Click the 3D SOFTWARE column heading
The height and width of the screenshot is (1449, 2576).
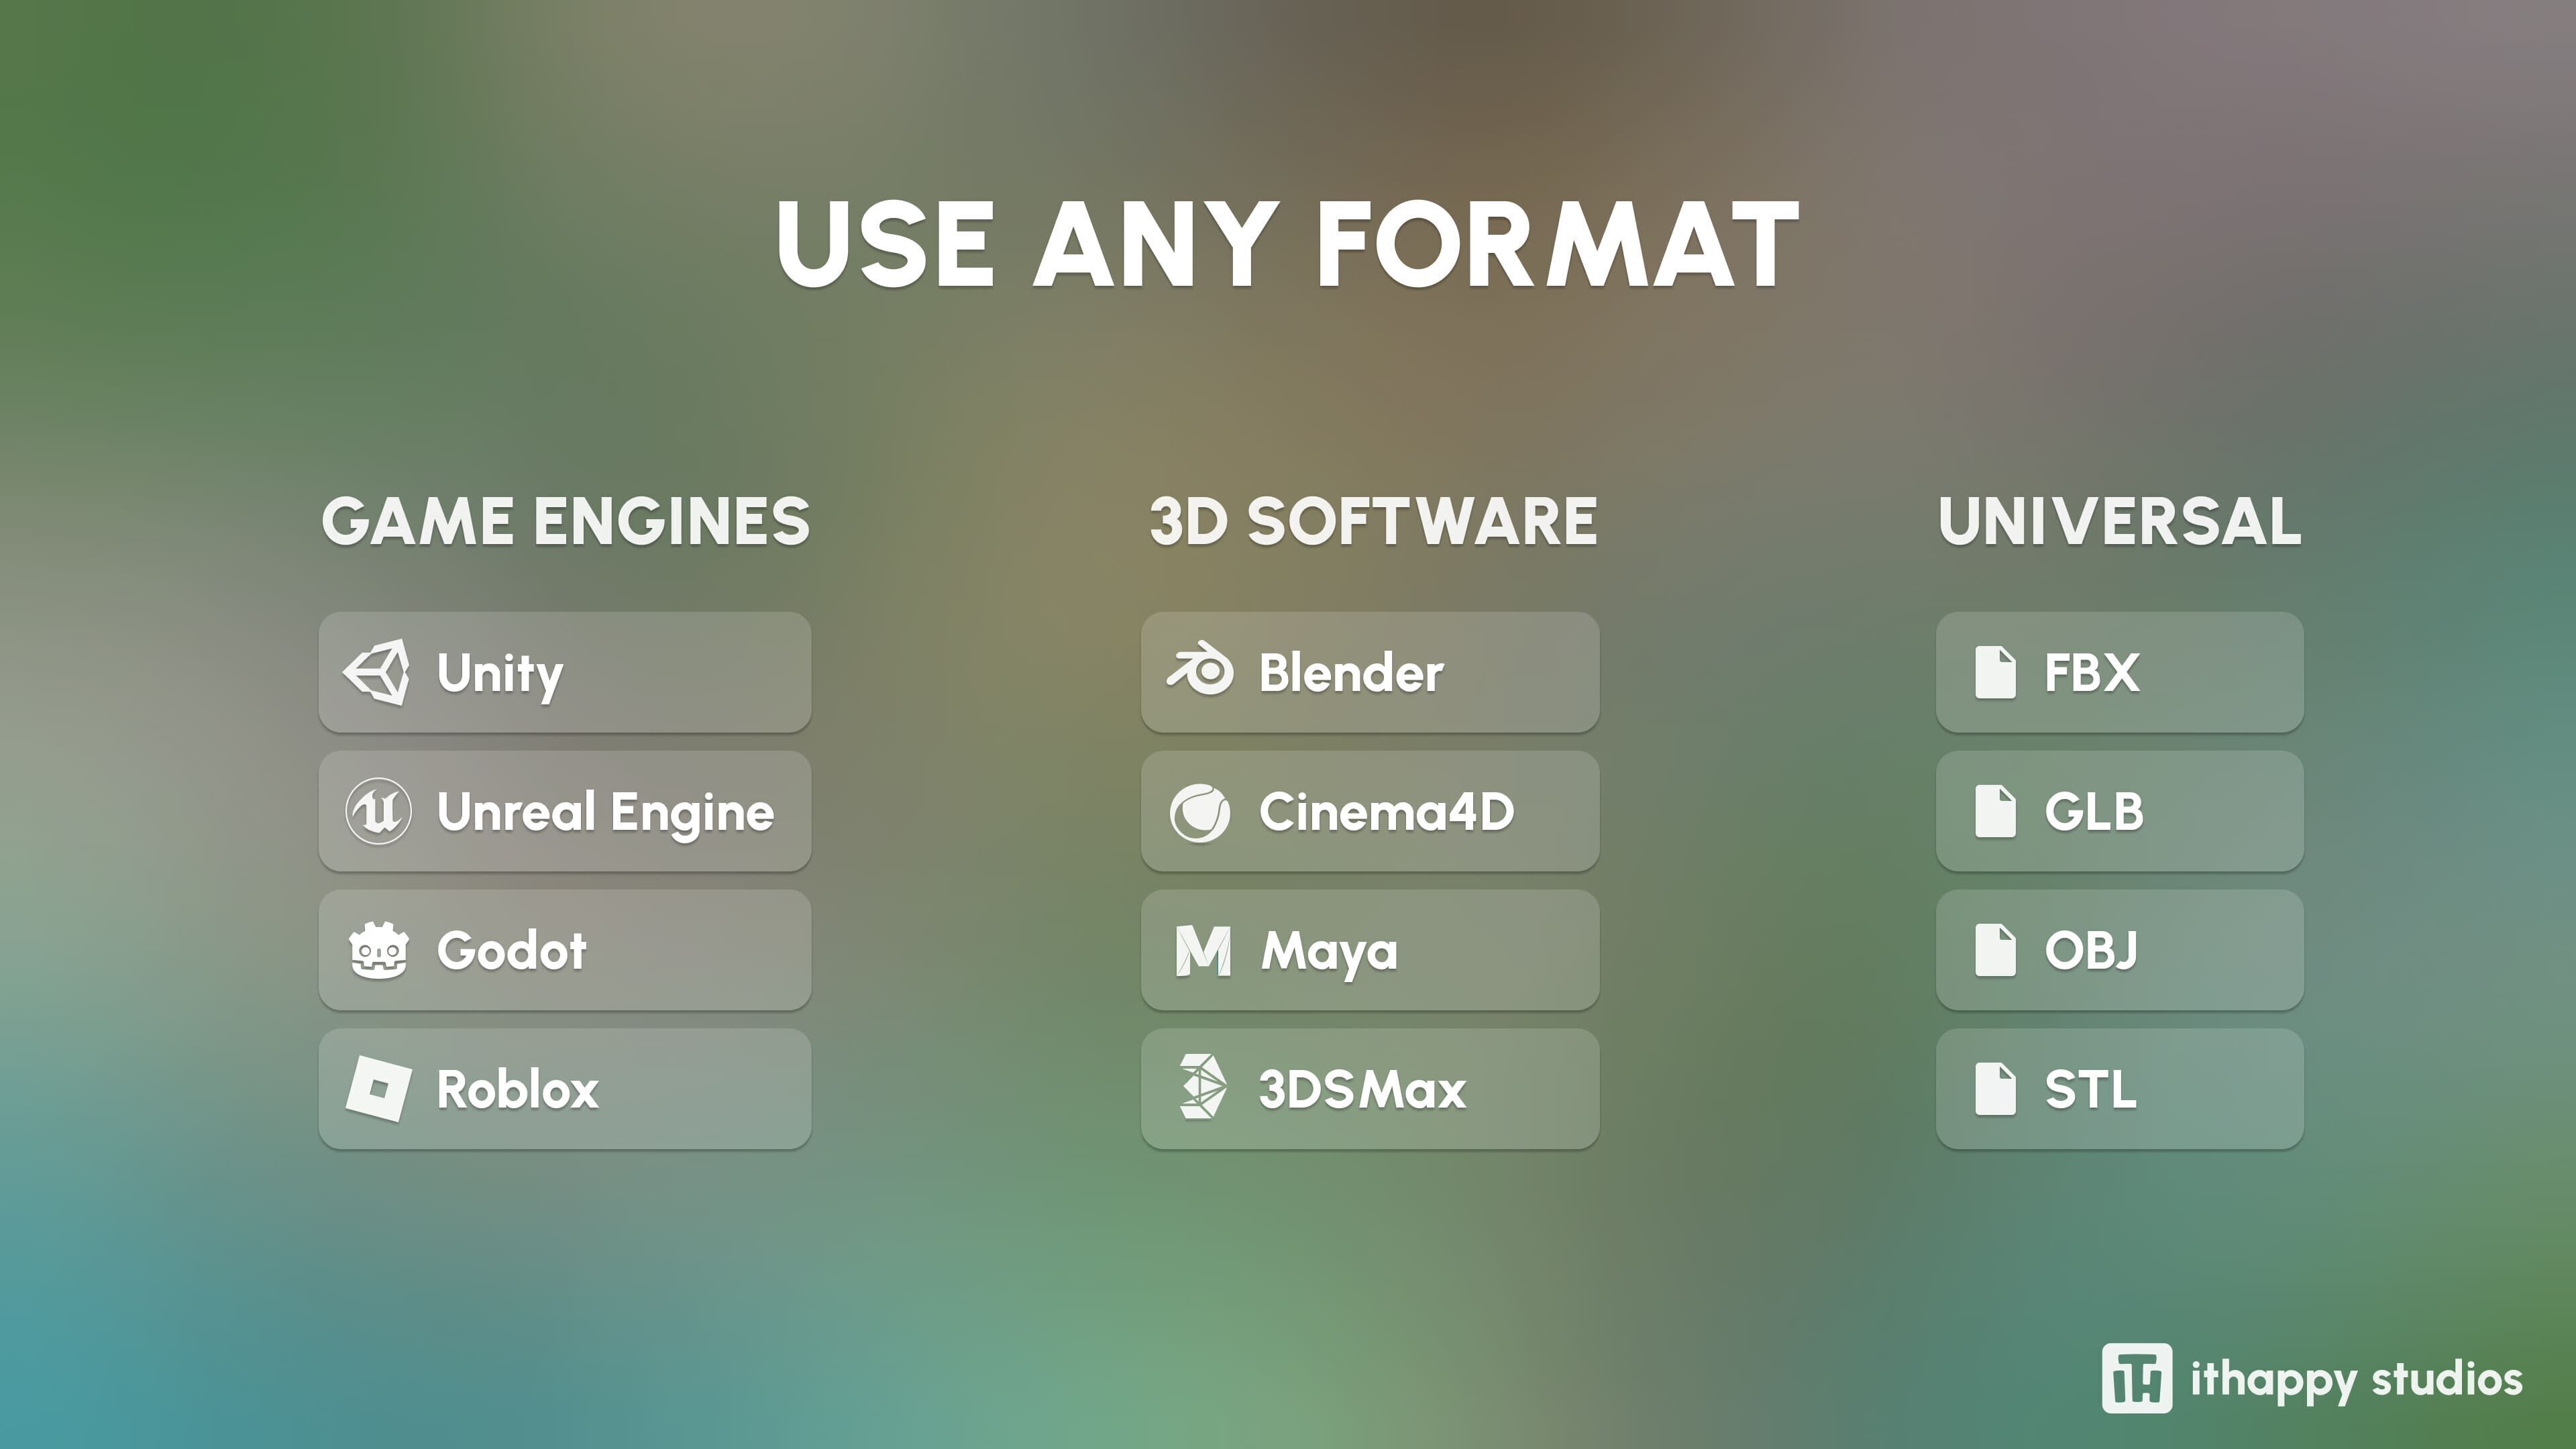click(1373, 521)
